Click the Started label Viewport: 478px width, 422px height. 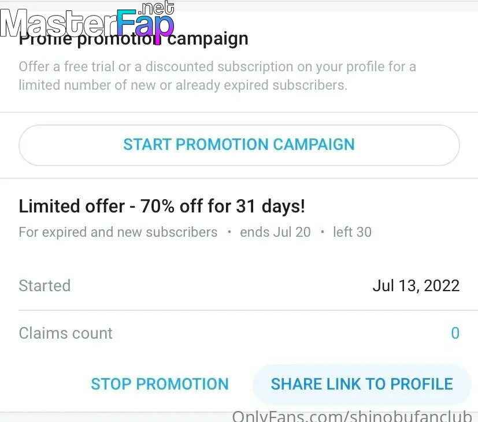(x=45, y=286)
